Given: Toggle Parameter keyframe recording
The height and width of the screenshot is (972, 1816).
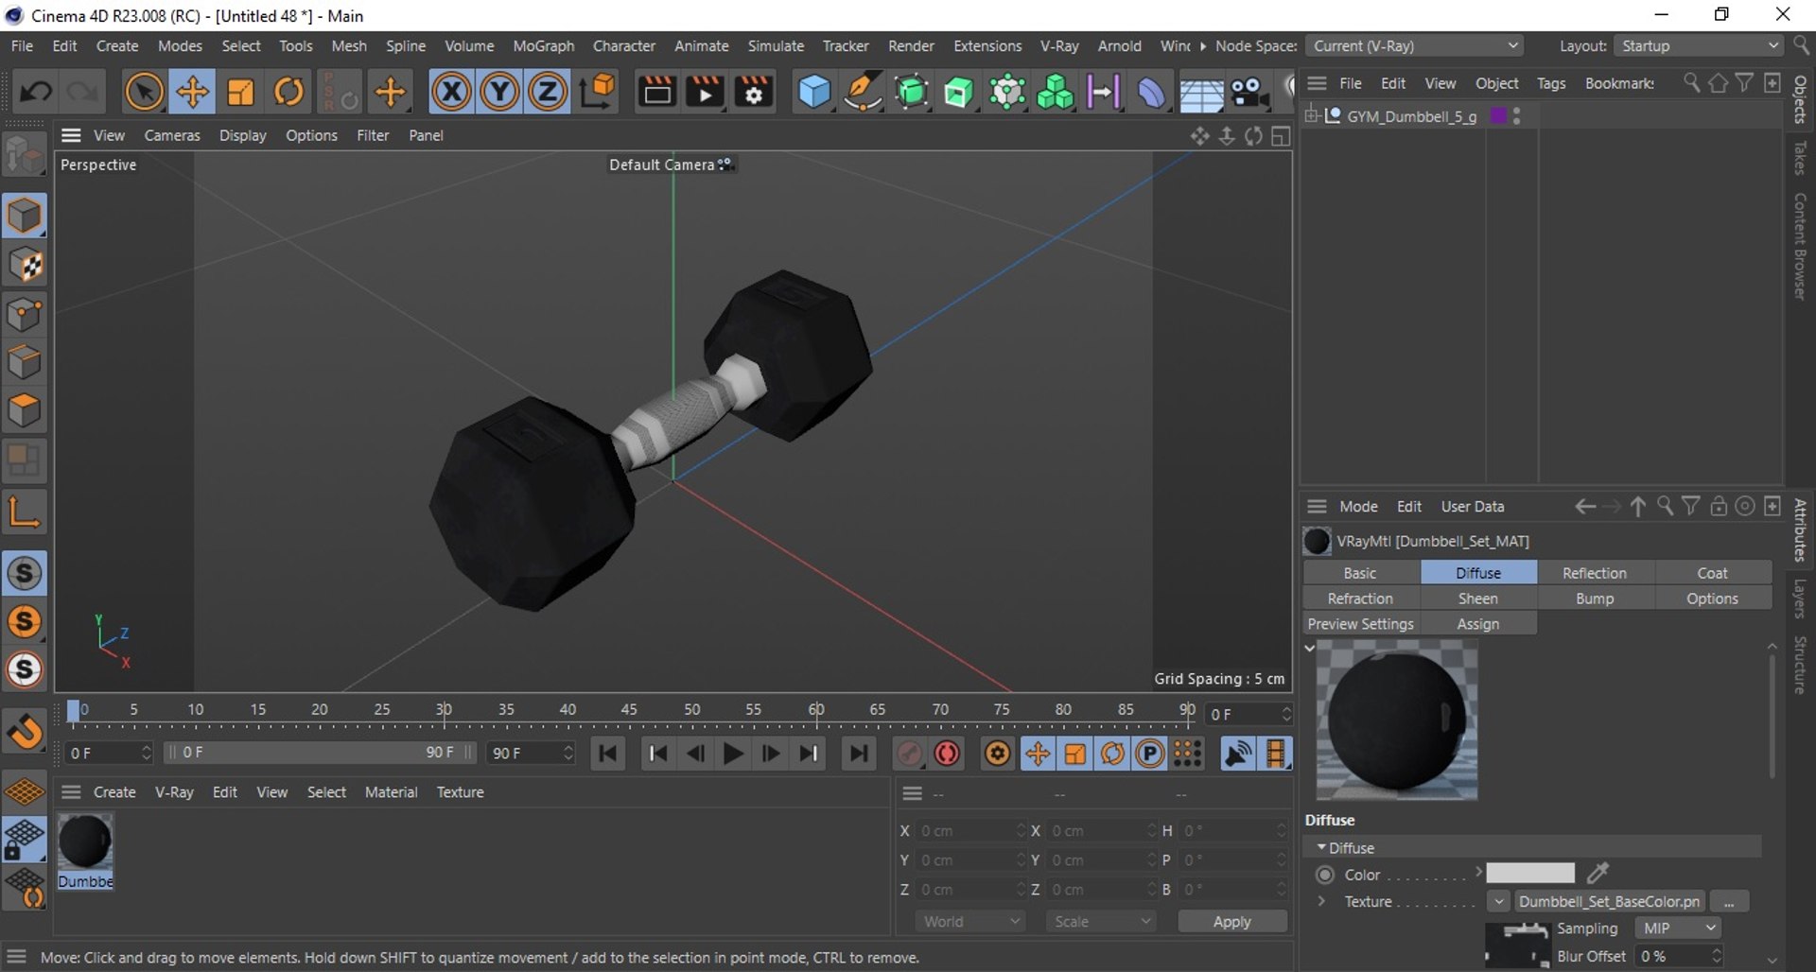Looking at the screenshot, I should click(x=1149, y=753).
